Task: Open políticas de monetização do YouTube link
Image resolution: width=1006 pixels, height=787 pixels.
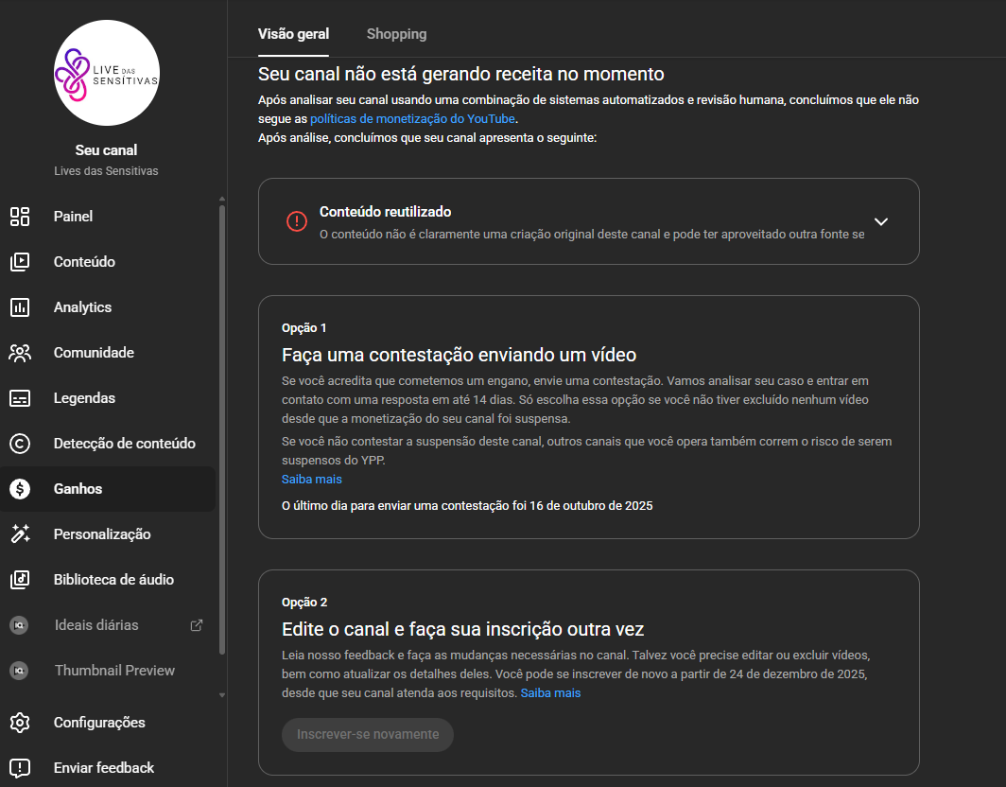Action: pos(412,119)
